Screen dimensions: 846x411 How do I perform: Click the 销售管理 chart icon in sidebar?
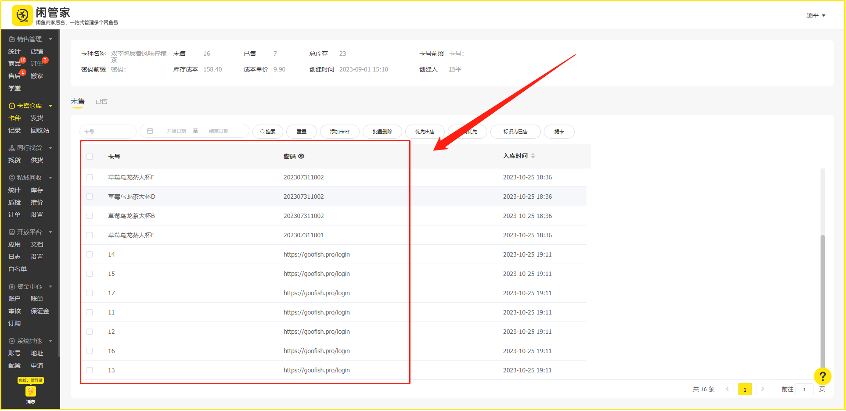pyautogui.click(x=12, y=39)
